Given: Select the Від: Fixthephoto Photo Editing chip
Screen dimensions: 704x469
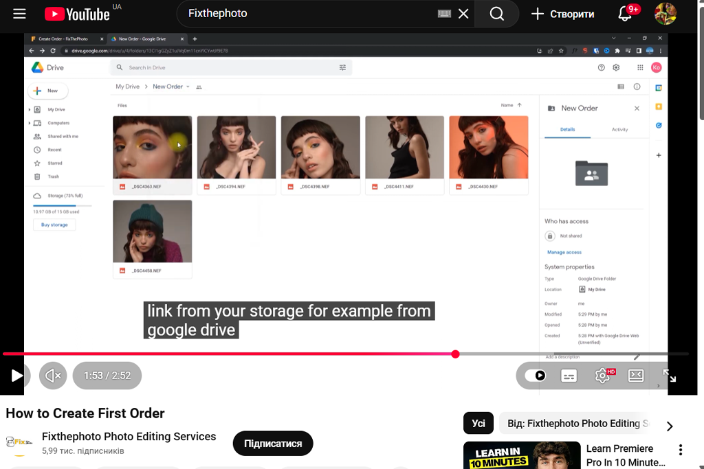Looking at the screenshot, I should pos(574,423).
